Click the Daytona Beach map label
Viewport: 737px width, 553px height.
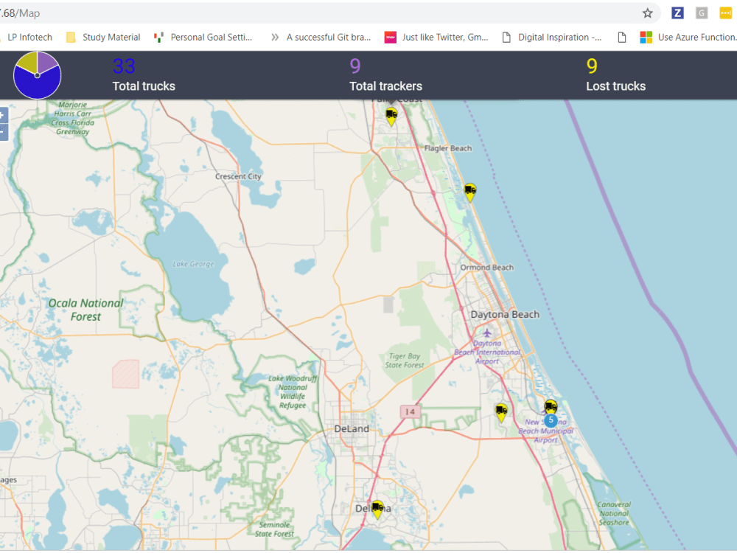coord(505,314)
